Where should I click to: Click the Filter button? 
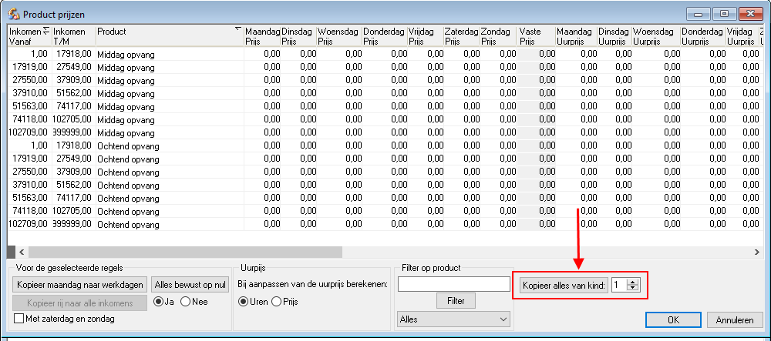tap(455, 301)
